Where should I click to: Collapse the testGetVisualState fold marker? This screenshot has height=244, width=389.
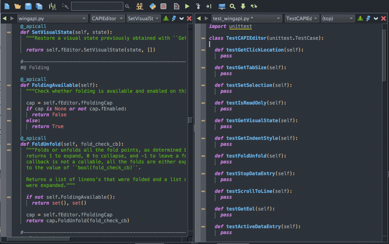(x=203, y=121)
